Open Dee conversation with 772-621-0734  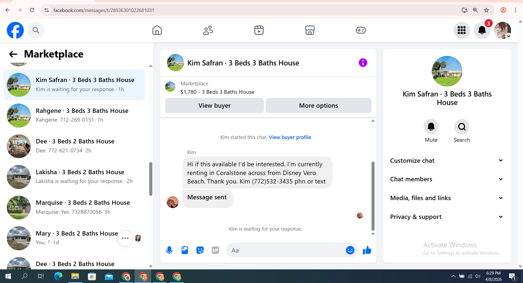click(74, 146)
